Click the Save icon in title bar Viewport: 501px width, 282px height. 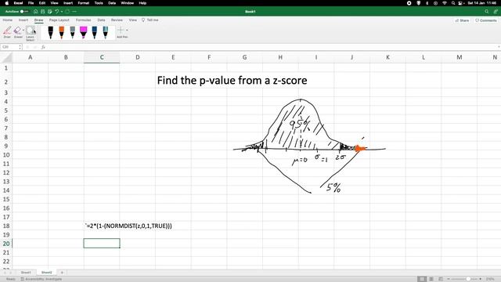click(x=42, y=12)
